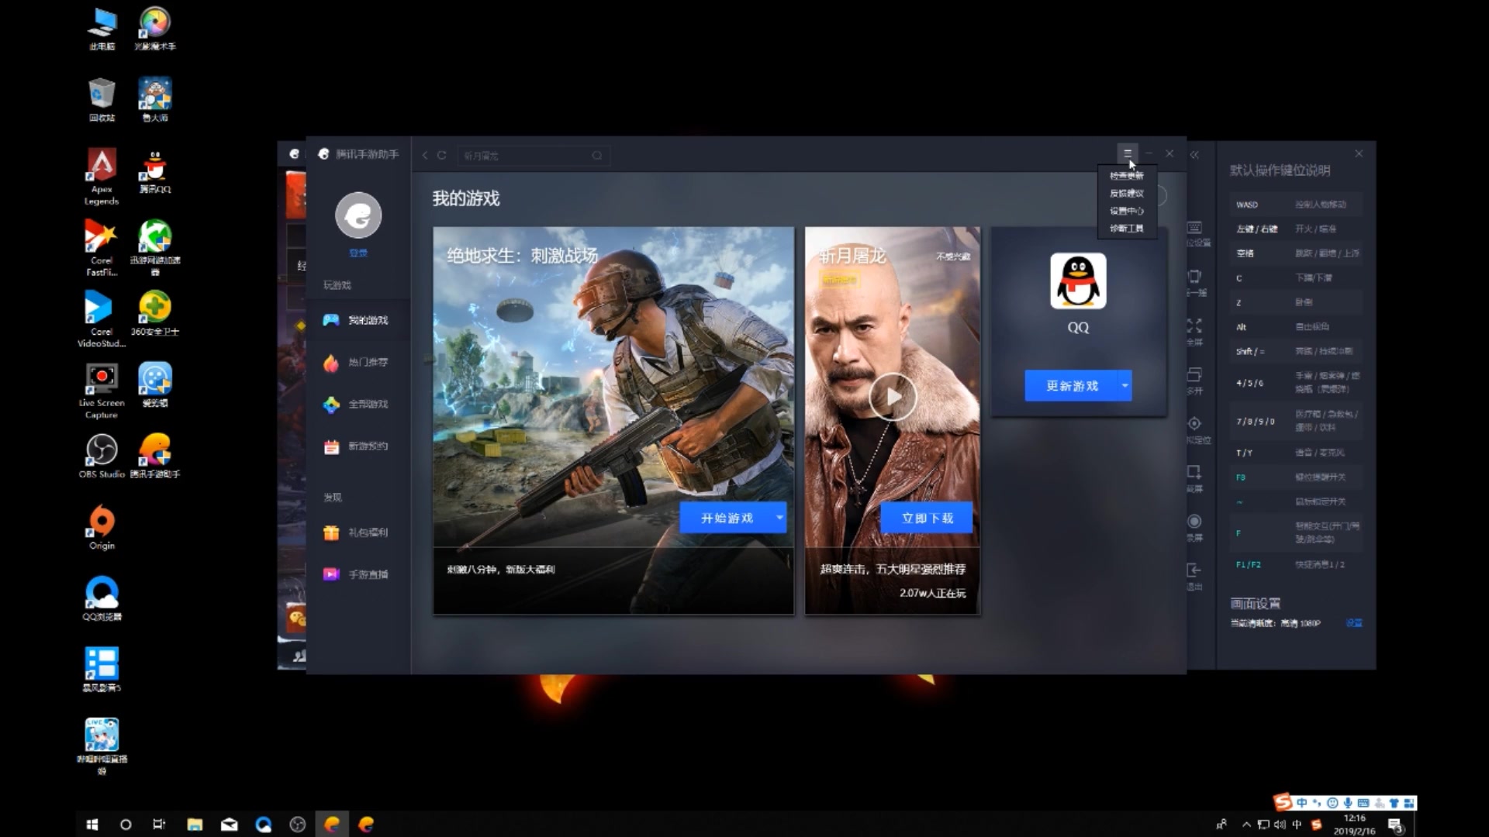1489x837 pixels.
Task: Open the 腾讯手游助手 desktop shortcut
Action: click(x=155, y=456)
